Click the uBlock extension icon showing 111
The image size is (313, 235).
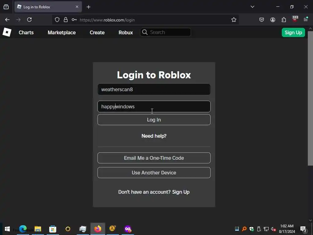[295, 19]
